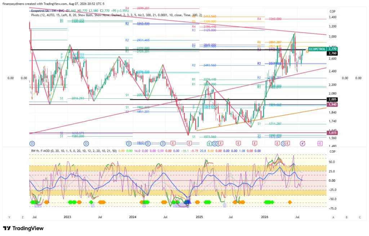Image resolution: width=369 pixels, height=236 pixels.
Task: Open the red earnings marker in late 2024
Action: pos(189,143)
